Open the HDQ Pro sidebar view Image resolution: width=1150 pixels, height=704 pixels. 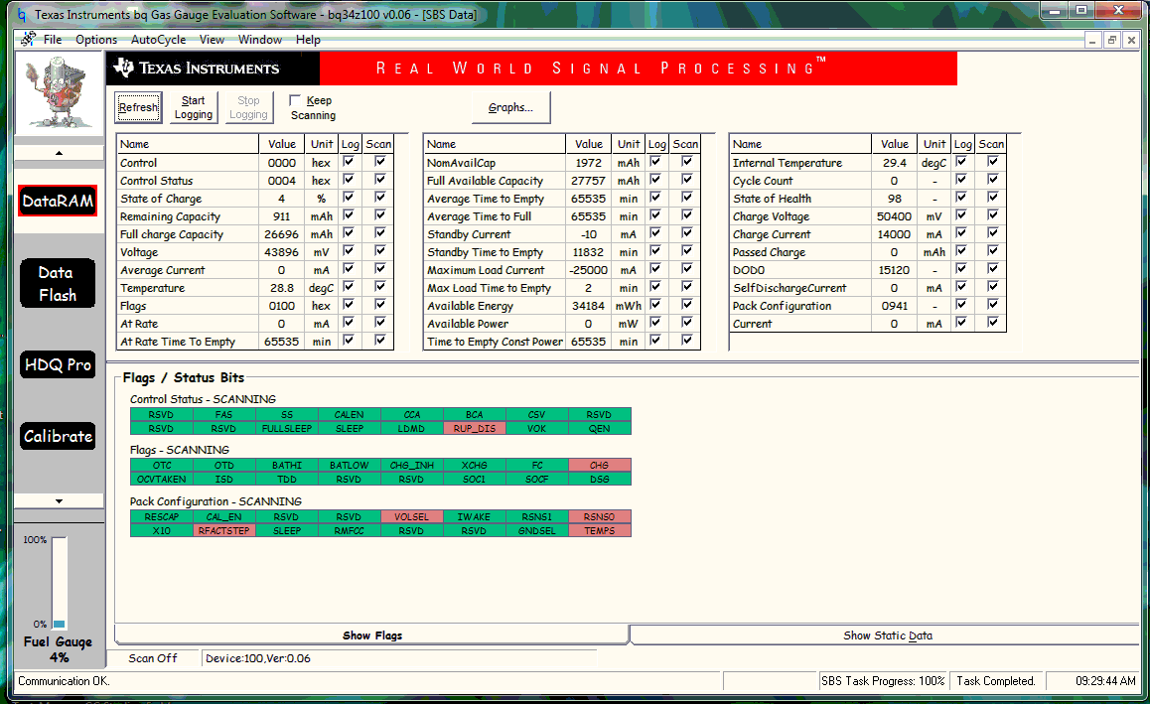click(x=58, y=364)
